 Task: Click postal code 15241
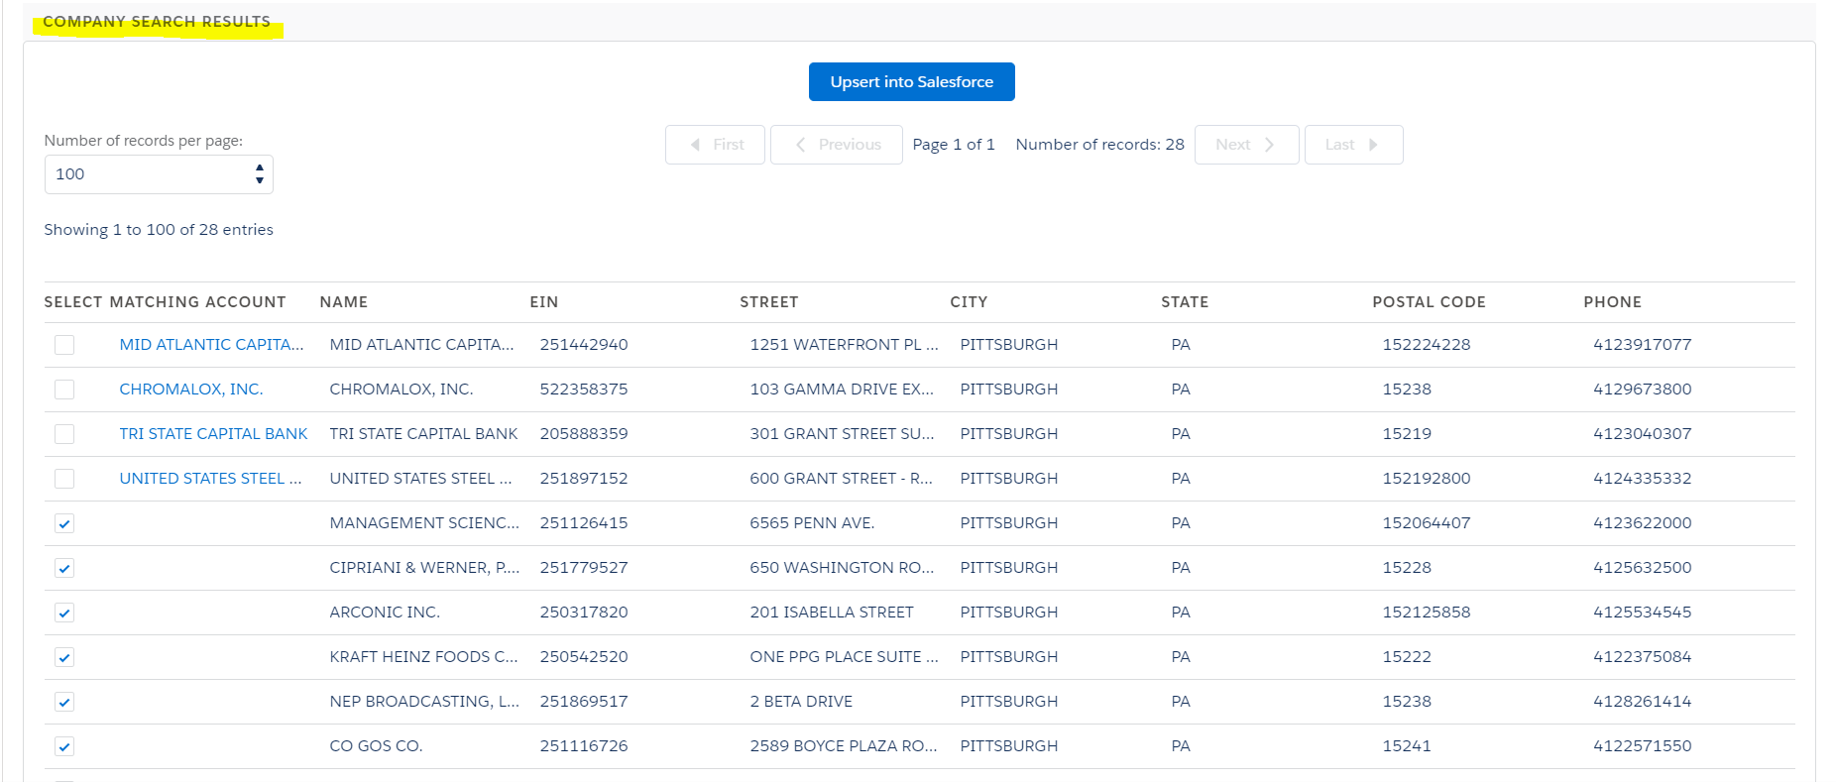click(x=1407, y=746)
